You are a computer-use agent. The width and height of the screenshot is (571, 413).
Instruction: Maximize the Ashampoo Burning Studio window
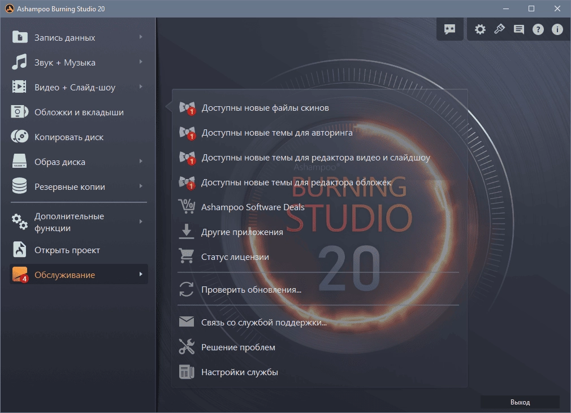pyautogui.click(x=531, y=8)
